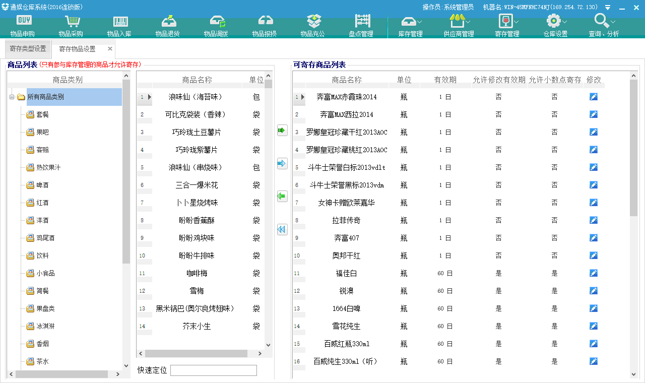Close the 寄存物品设置 tab
This screenshot has height=383, width=645.
pos(110,49)
